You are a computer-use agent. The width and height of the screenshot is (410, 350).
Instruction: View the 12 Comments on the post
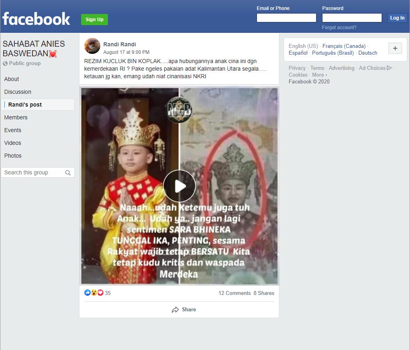[235, 293]
